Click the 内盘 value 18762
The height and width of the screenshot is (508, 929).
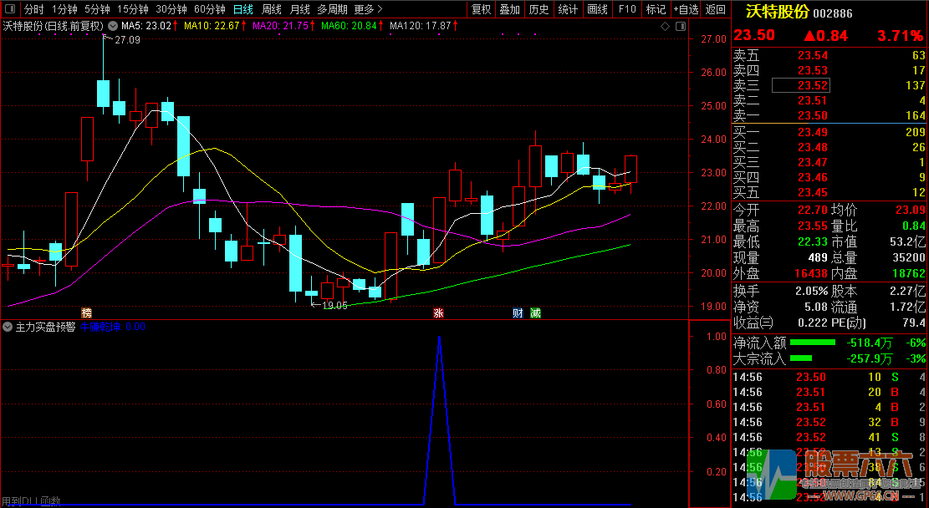click(908, 273)
